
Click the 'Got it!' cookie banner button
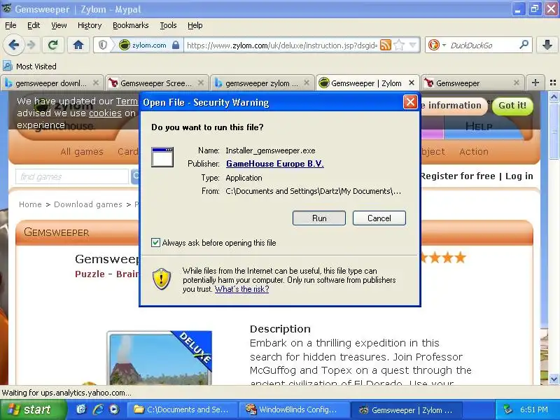[512, 106]
